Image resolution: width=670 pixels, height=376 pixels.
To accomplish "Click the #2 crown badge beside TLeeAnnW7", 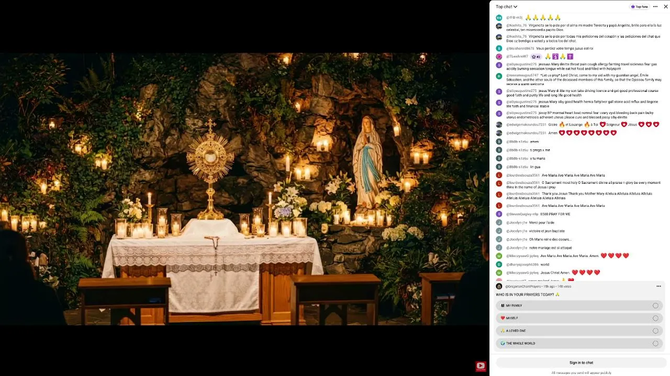I will point(535,56).
